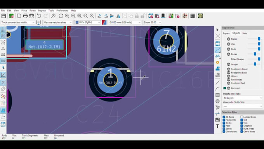Open the File menu

(x=3, y=11)
